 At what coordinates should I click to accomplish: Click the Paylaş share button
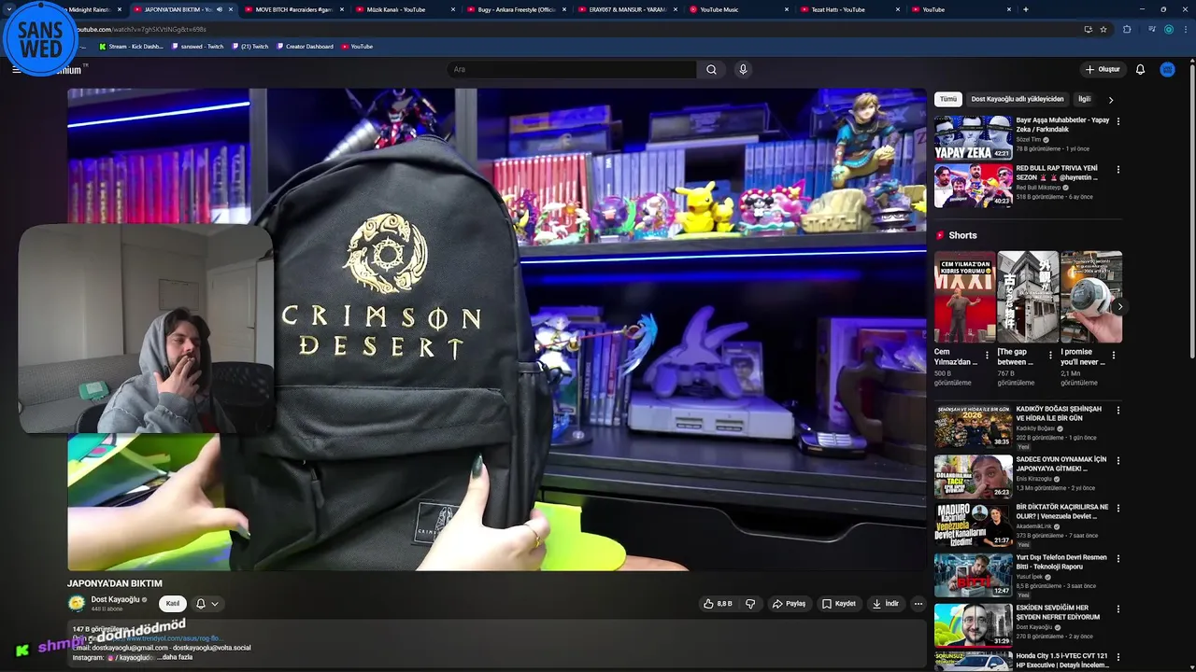pyautogui.click(x=789, y=604)
